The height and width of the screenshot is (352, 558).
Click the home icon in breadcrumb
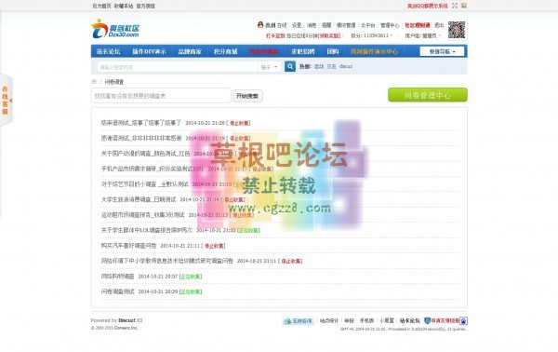tap(94, 82)
